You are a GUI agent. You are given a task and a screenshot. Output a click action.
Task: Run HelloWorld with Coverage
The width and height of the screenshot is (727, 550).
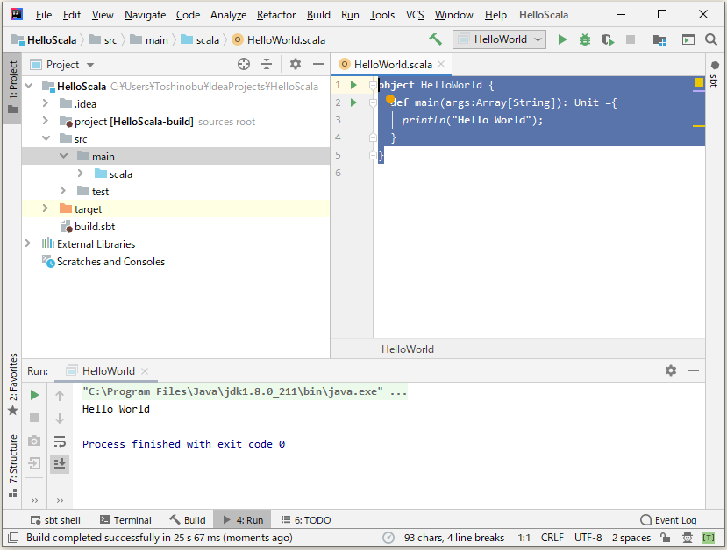pos(608,39)
